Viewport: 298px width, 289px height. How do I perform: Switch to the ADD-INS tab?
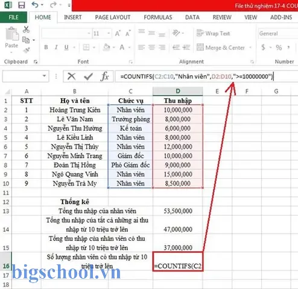point(281,17)
